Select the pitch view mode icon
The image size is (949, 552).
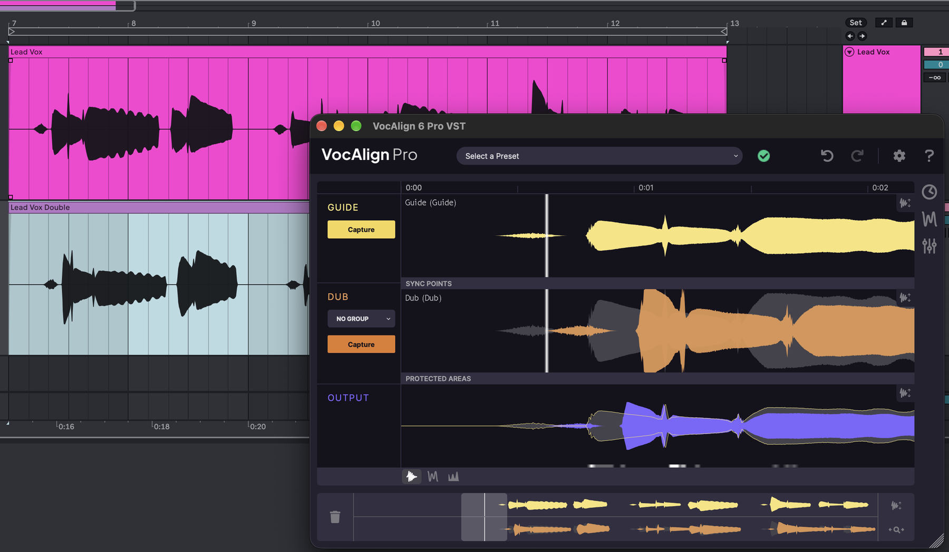[433, 477]
